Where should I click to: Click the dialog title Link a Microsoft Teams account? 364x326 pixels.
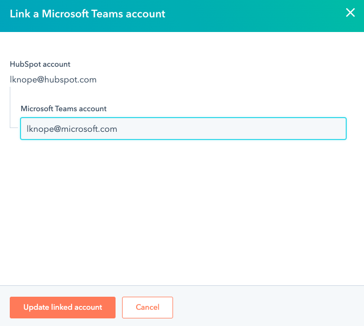[87, 14]
